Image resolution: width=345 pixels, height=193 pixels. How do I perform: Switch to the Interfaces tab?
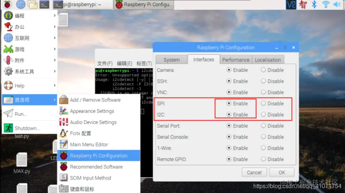click(x=204, y=59)
